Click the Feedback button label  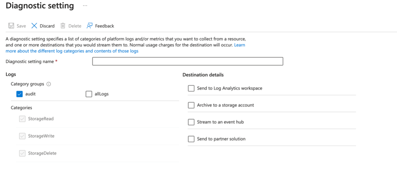104,26
